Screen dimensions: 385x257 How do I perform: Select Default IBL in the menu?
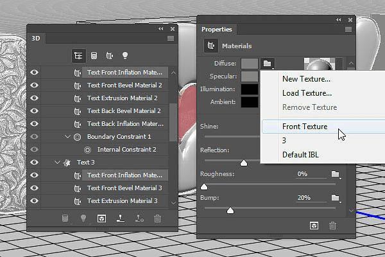point(300,155)
